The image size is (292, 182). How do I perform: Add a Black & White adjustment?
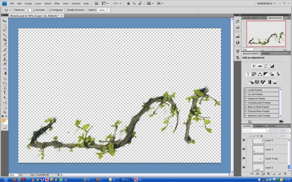(266, 74)
